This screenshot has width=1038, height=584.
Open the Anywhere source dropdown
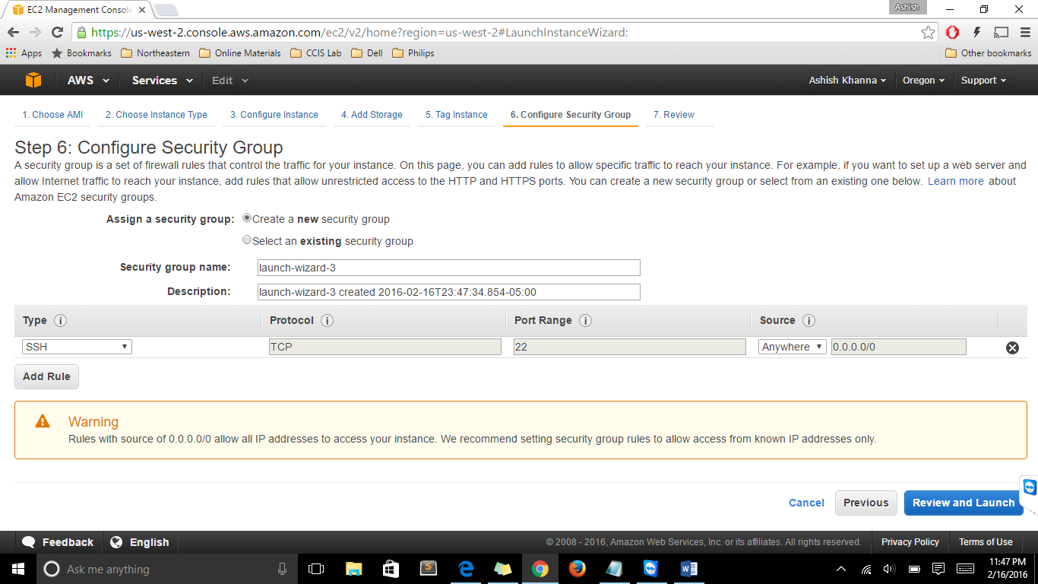(792, 347)
